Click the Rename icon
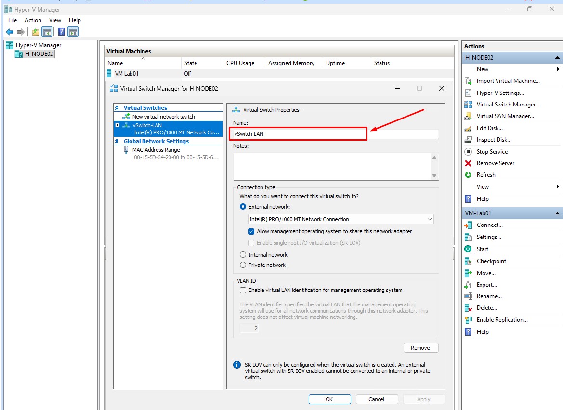 [x=468, y=296]
